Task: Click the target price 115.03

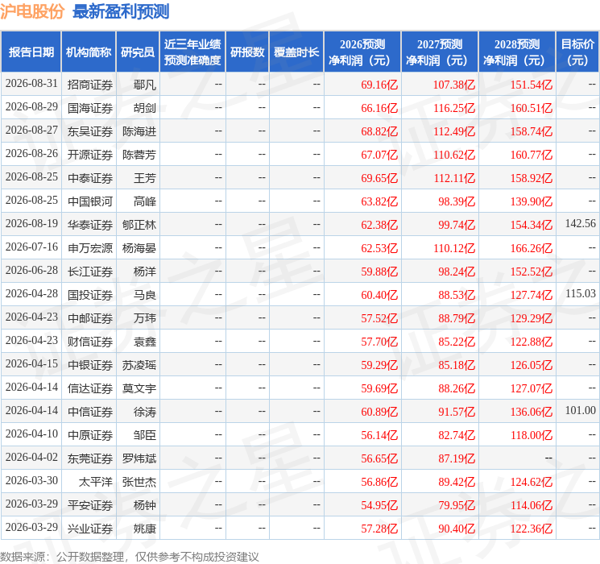Action: 581,293
